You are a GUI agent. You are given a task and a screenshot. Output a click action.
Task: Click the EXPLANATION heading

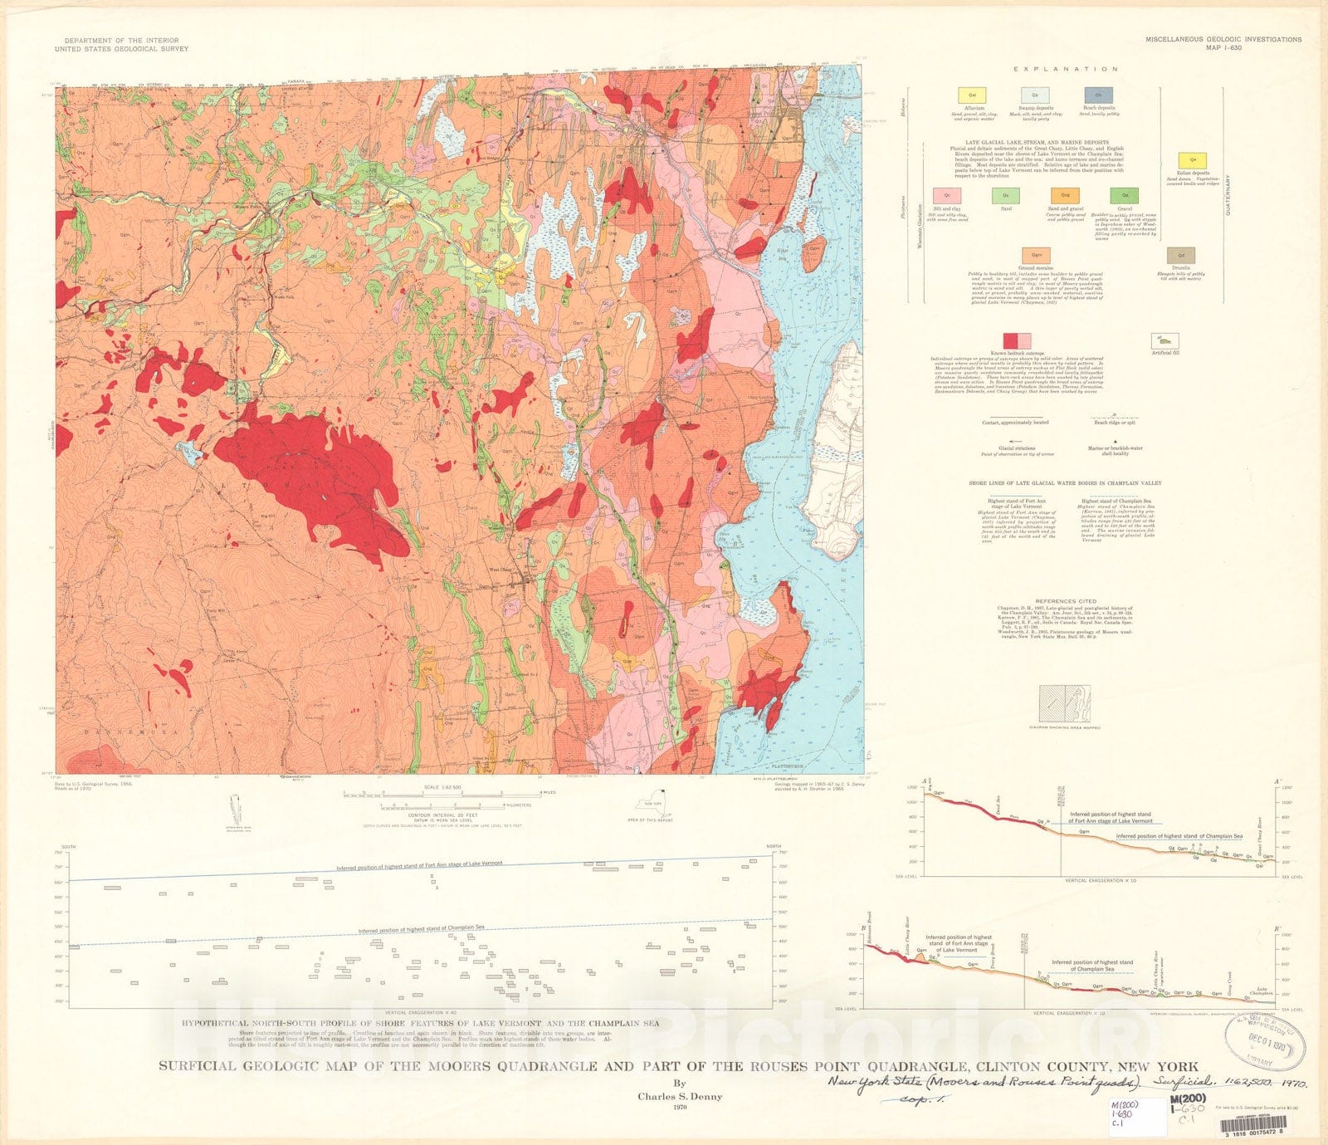click(x=1066, y=69)
